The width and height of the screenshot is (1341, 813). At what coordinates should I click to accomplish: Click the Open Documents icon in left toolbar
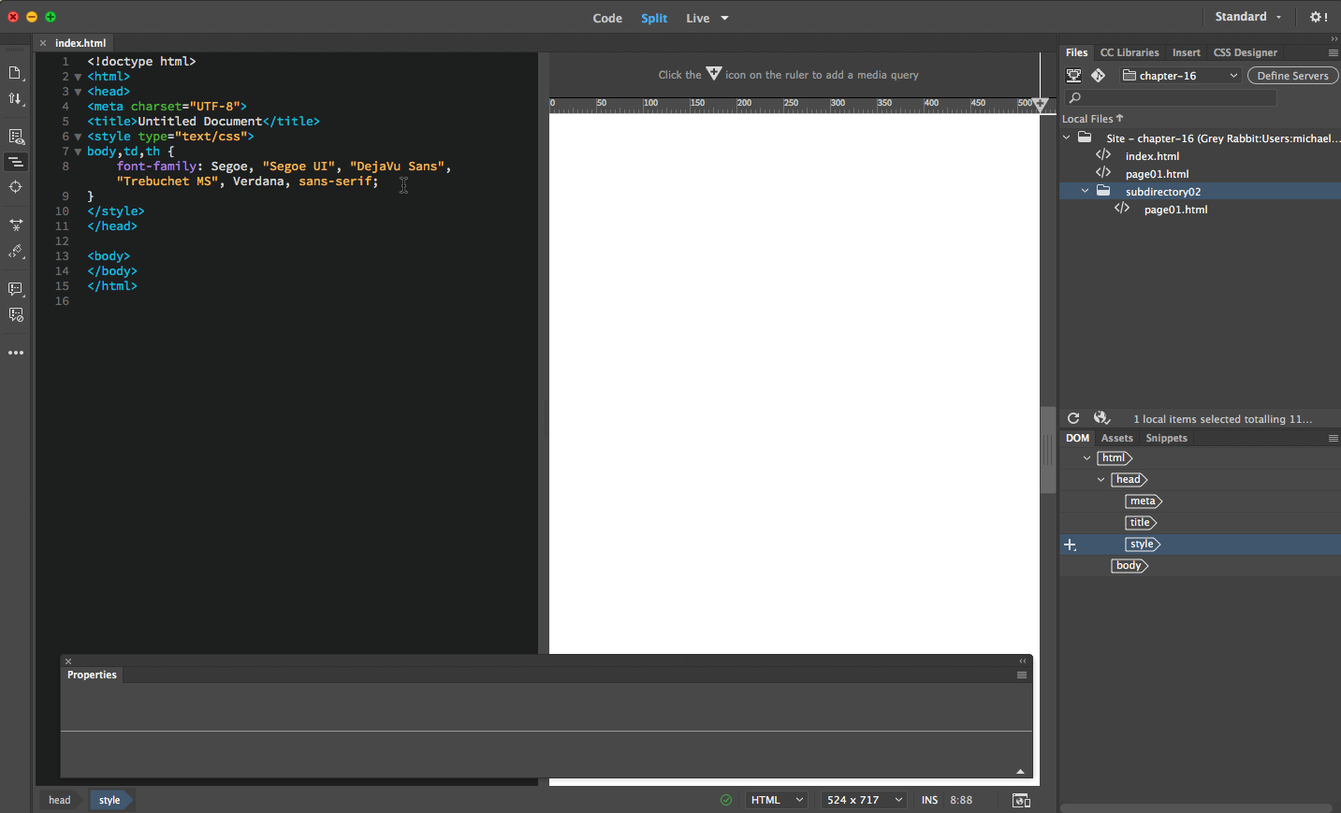click(16, 73)
